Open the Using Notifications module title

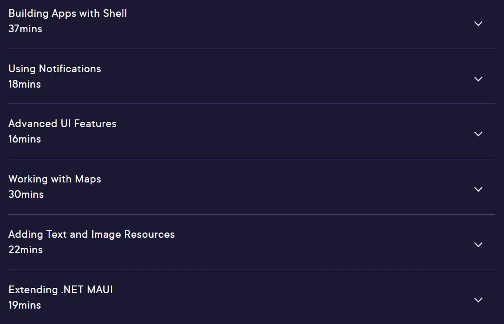[54, 69]
